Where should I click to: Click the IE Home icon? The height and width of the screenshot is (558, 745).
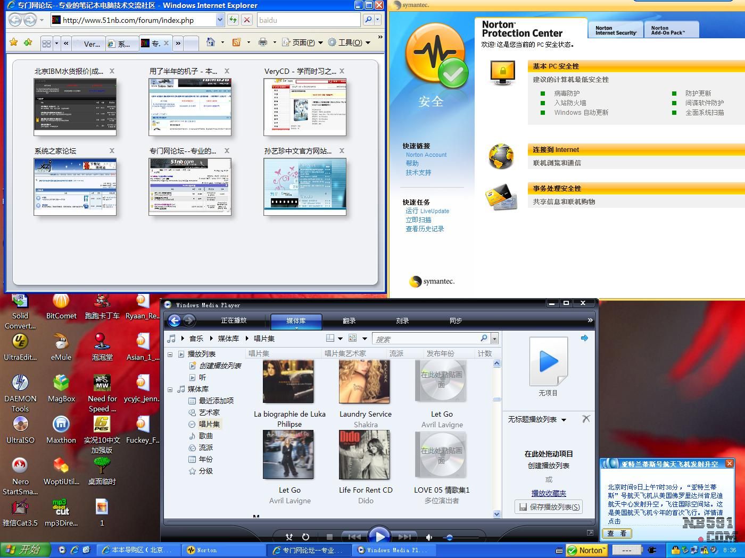(211, 43)
